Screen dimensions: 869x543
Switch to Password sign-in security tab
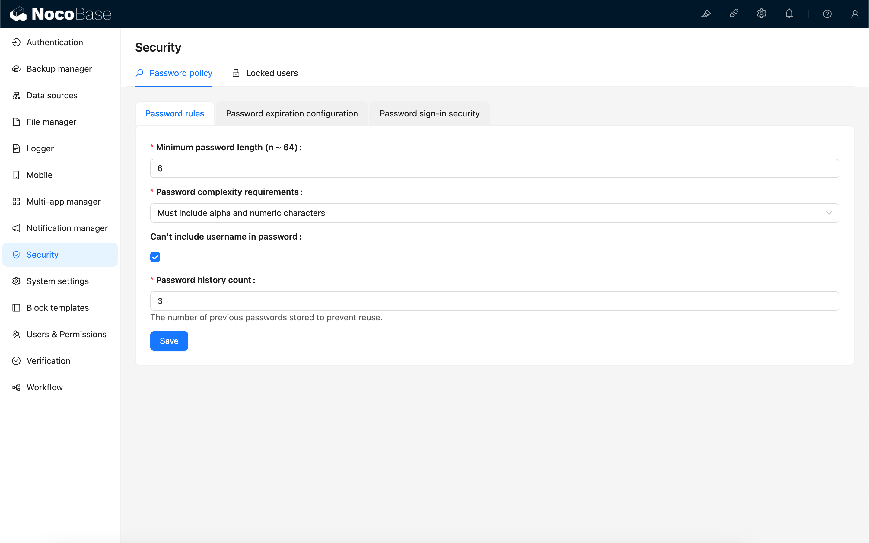(429, 113)
